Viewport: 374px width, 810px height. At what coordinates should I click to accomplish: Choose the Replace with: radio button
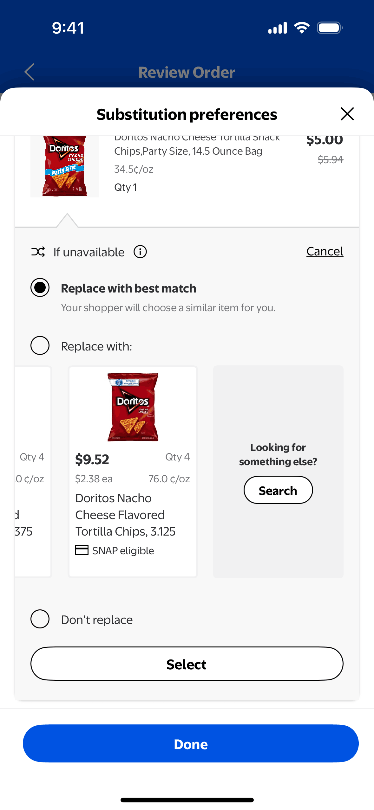point(40,345)
